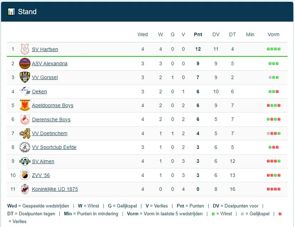
Task: Click the Koninklijke UD 1875 crest
Action: click(25, 189)
